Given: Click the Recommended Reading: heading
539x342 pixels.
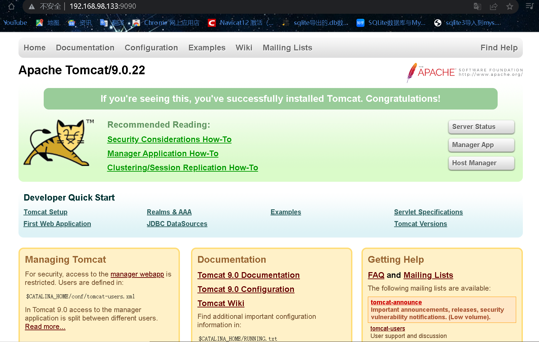Looking at the screenshot, I should (159, 125).
